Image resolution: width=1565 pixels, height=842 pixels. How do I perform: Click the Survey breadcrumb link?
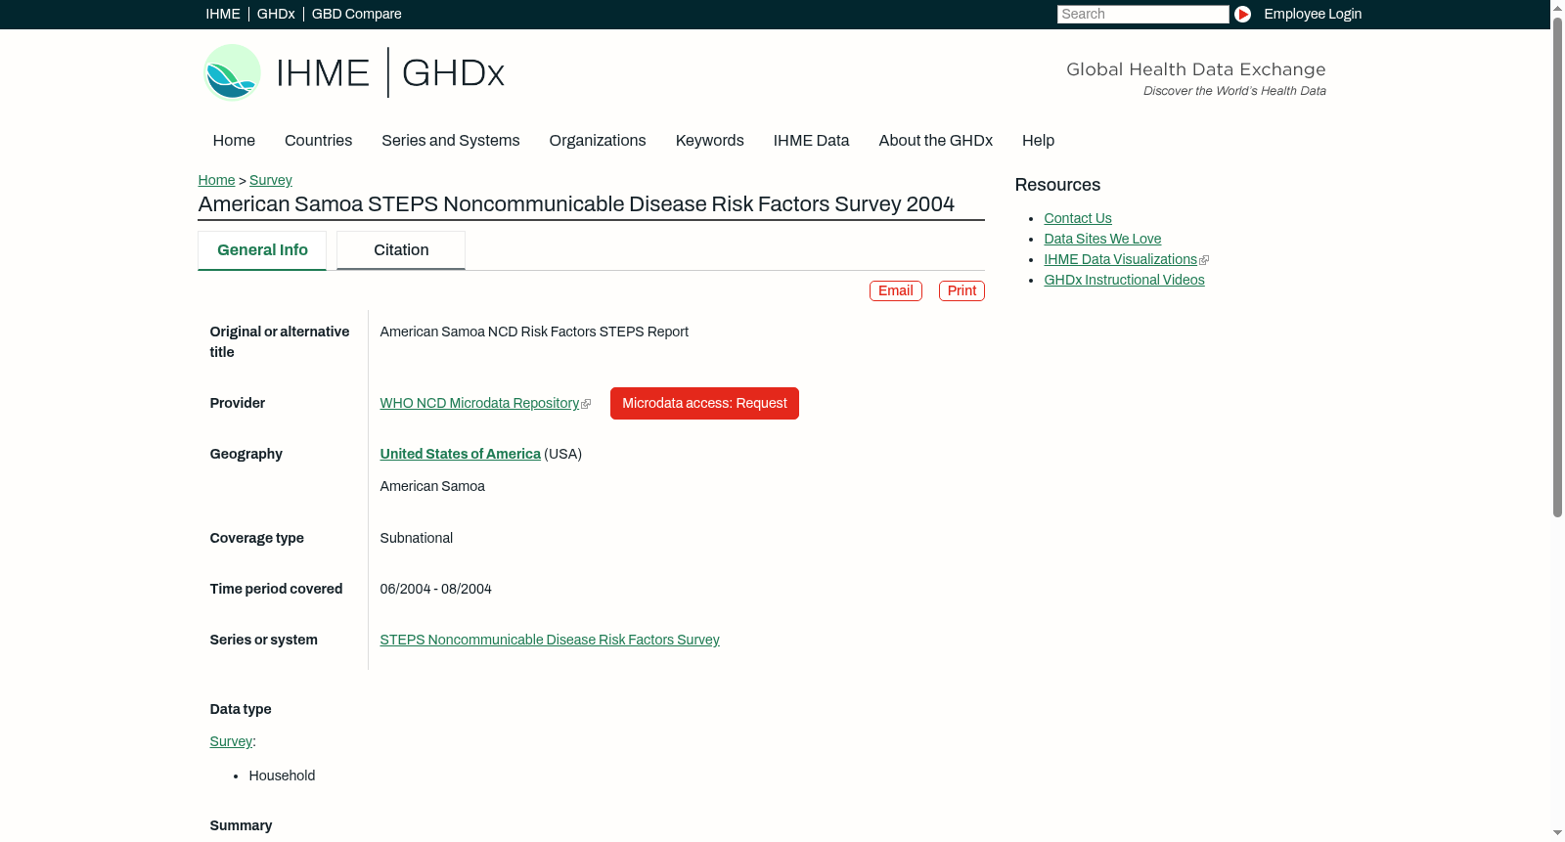tap(271, 180)
